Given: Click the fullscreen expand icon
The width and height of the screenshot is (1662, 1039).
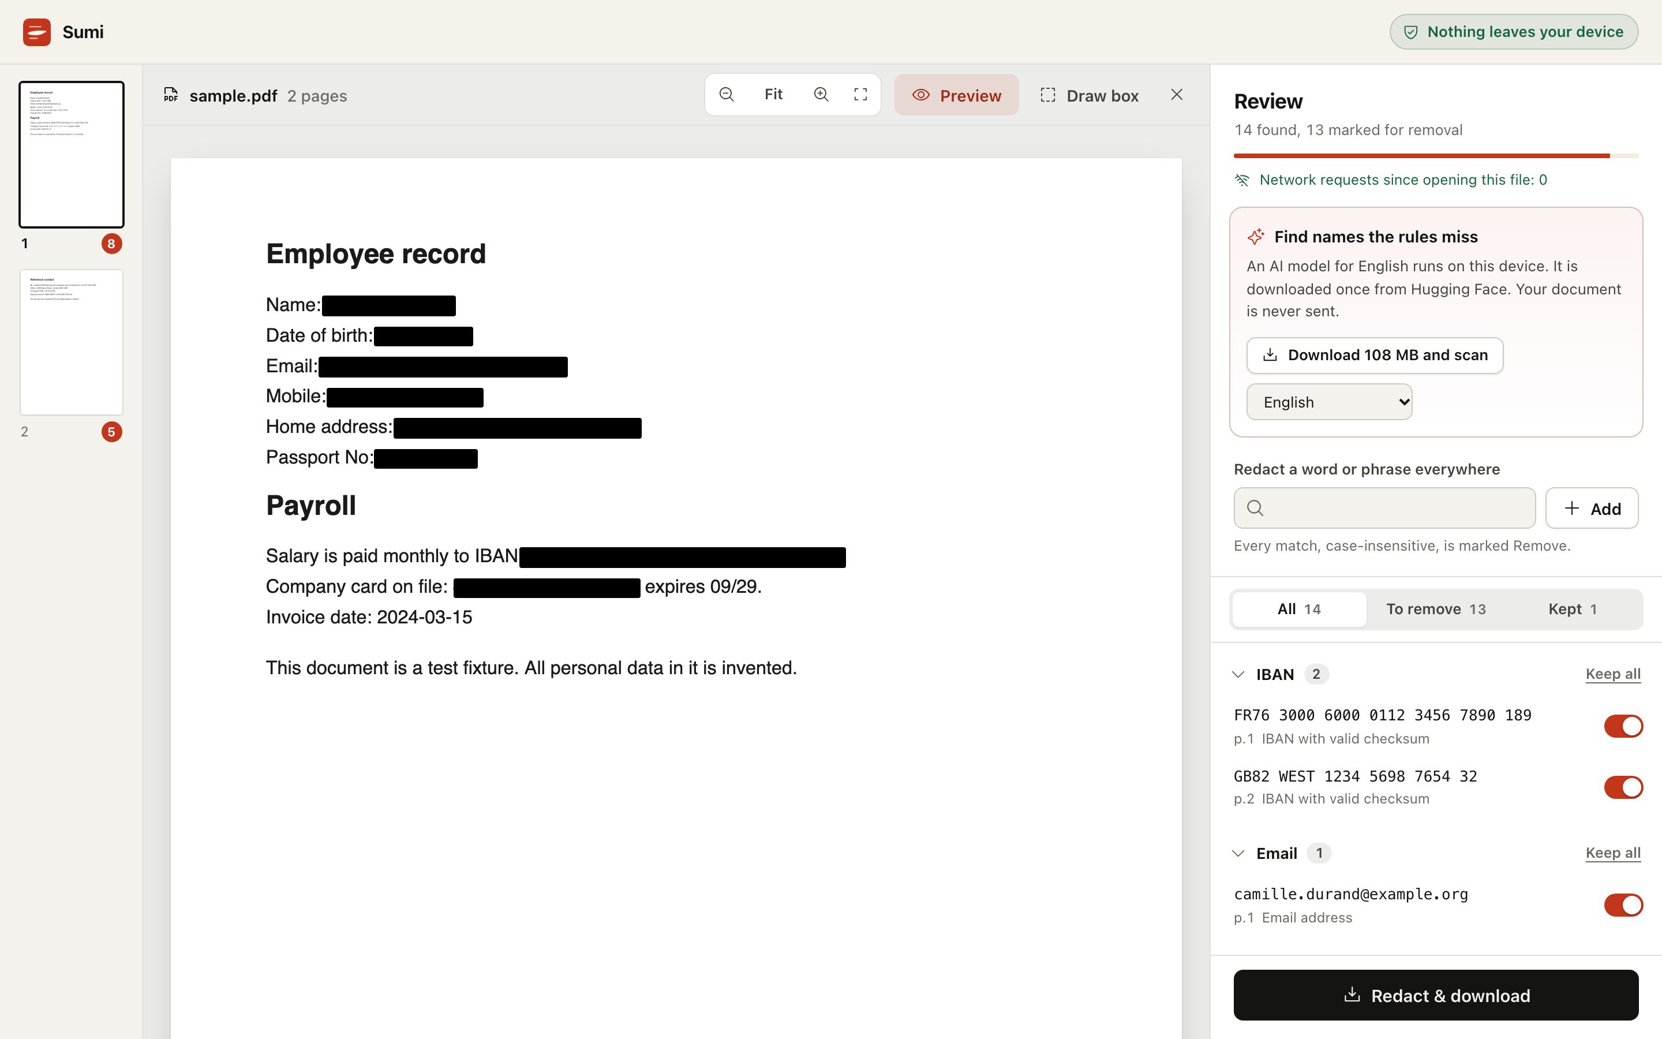Looking at the screenshot, I should click(860, 95).
